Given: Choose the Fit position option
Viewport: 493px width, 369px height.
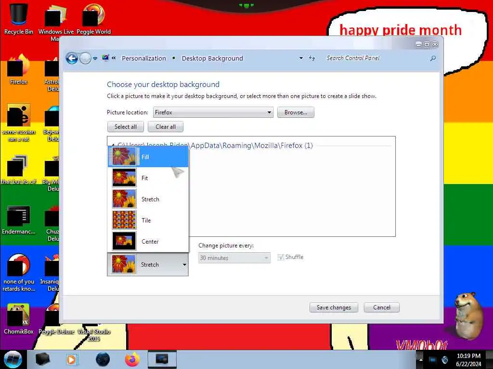Looking at the screenshot, I should (148, 178).
